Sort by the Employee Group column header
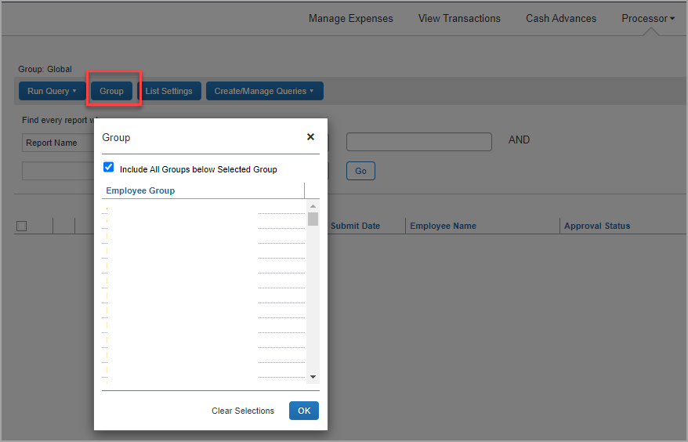 point(141,190)
